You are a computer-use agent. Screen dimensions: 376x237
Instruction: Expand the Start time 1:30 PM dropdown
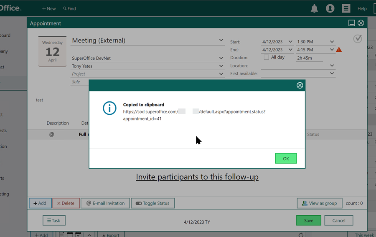(332, 42)
